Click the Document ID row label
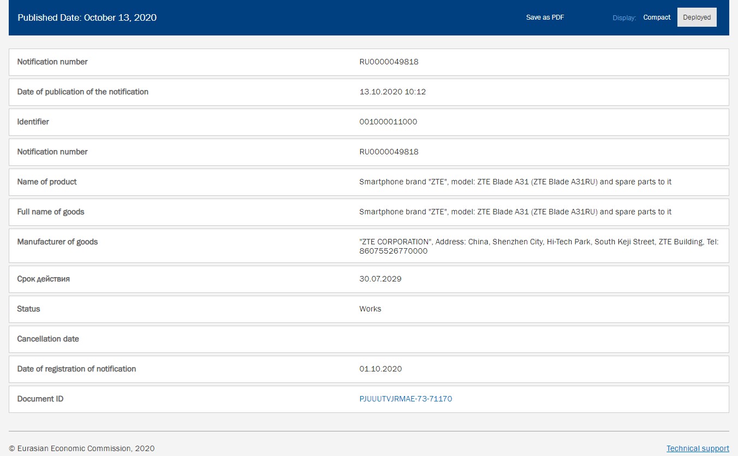This screenshot has width=738, height=456. pyautogui.click(x=40, y=399)
